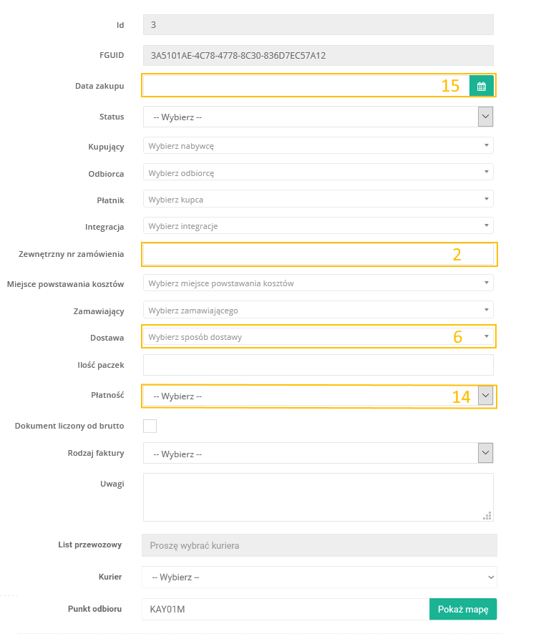Expand Miejsce powstawania kosztów dropdown
This screenshot has height=644, width=541.
pos(318,283)
